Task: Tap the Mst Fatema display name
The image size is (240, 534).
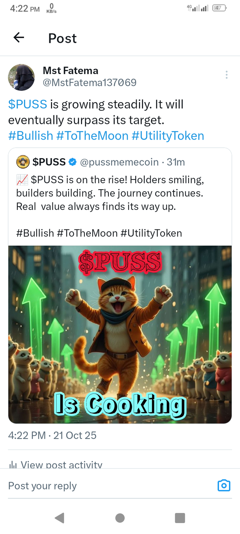Action: coord(70,71)
